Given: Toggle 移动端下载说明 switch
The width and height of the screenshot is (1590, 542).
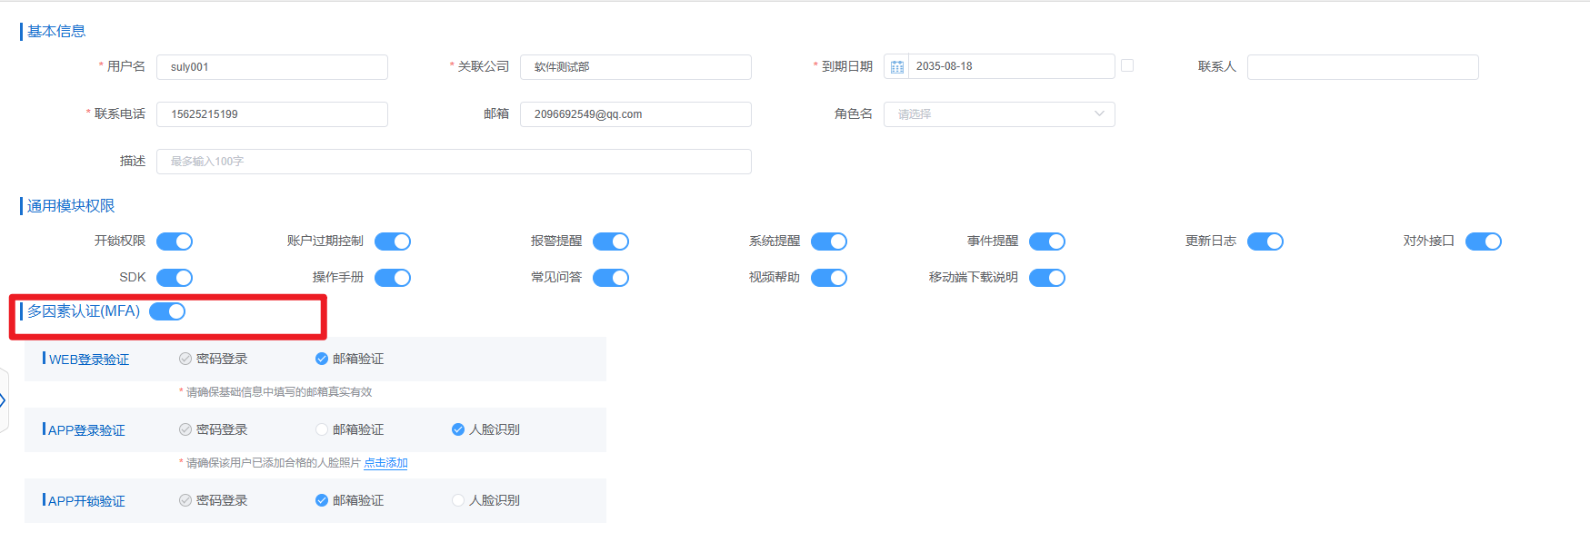Looking at the screenshot, I should (x=1046, y=278).
